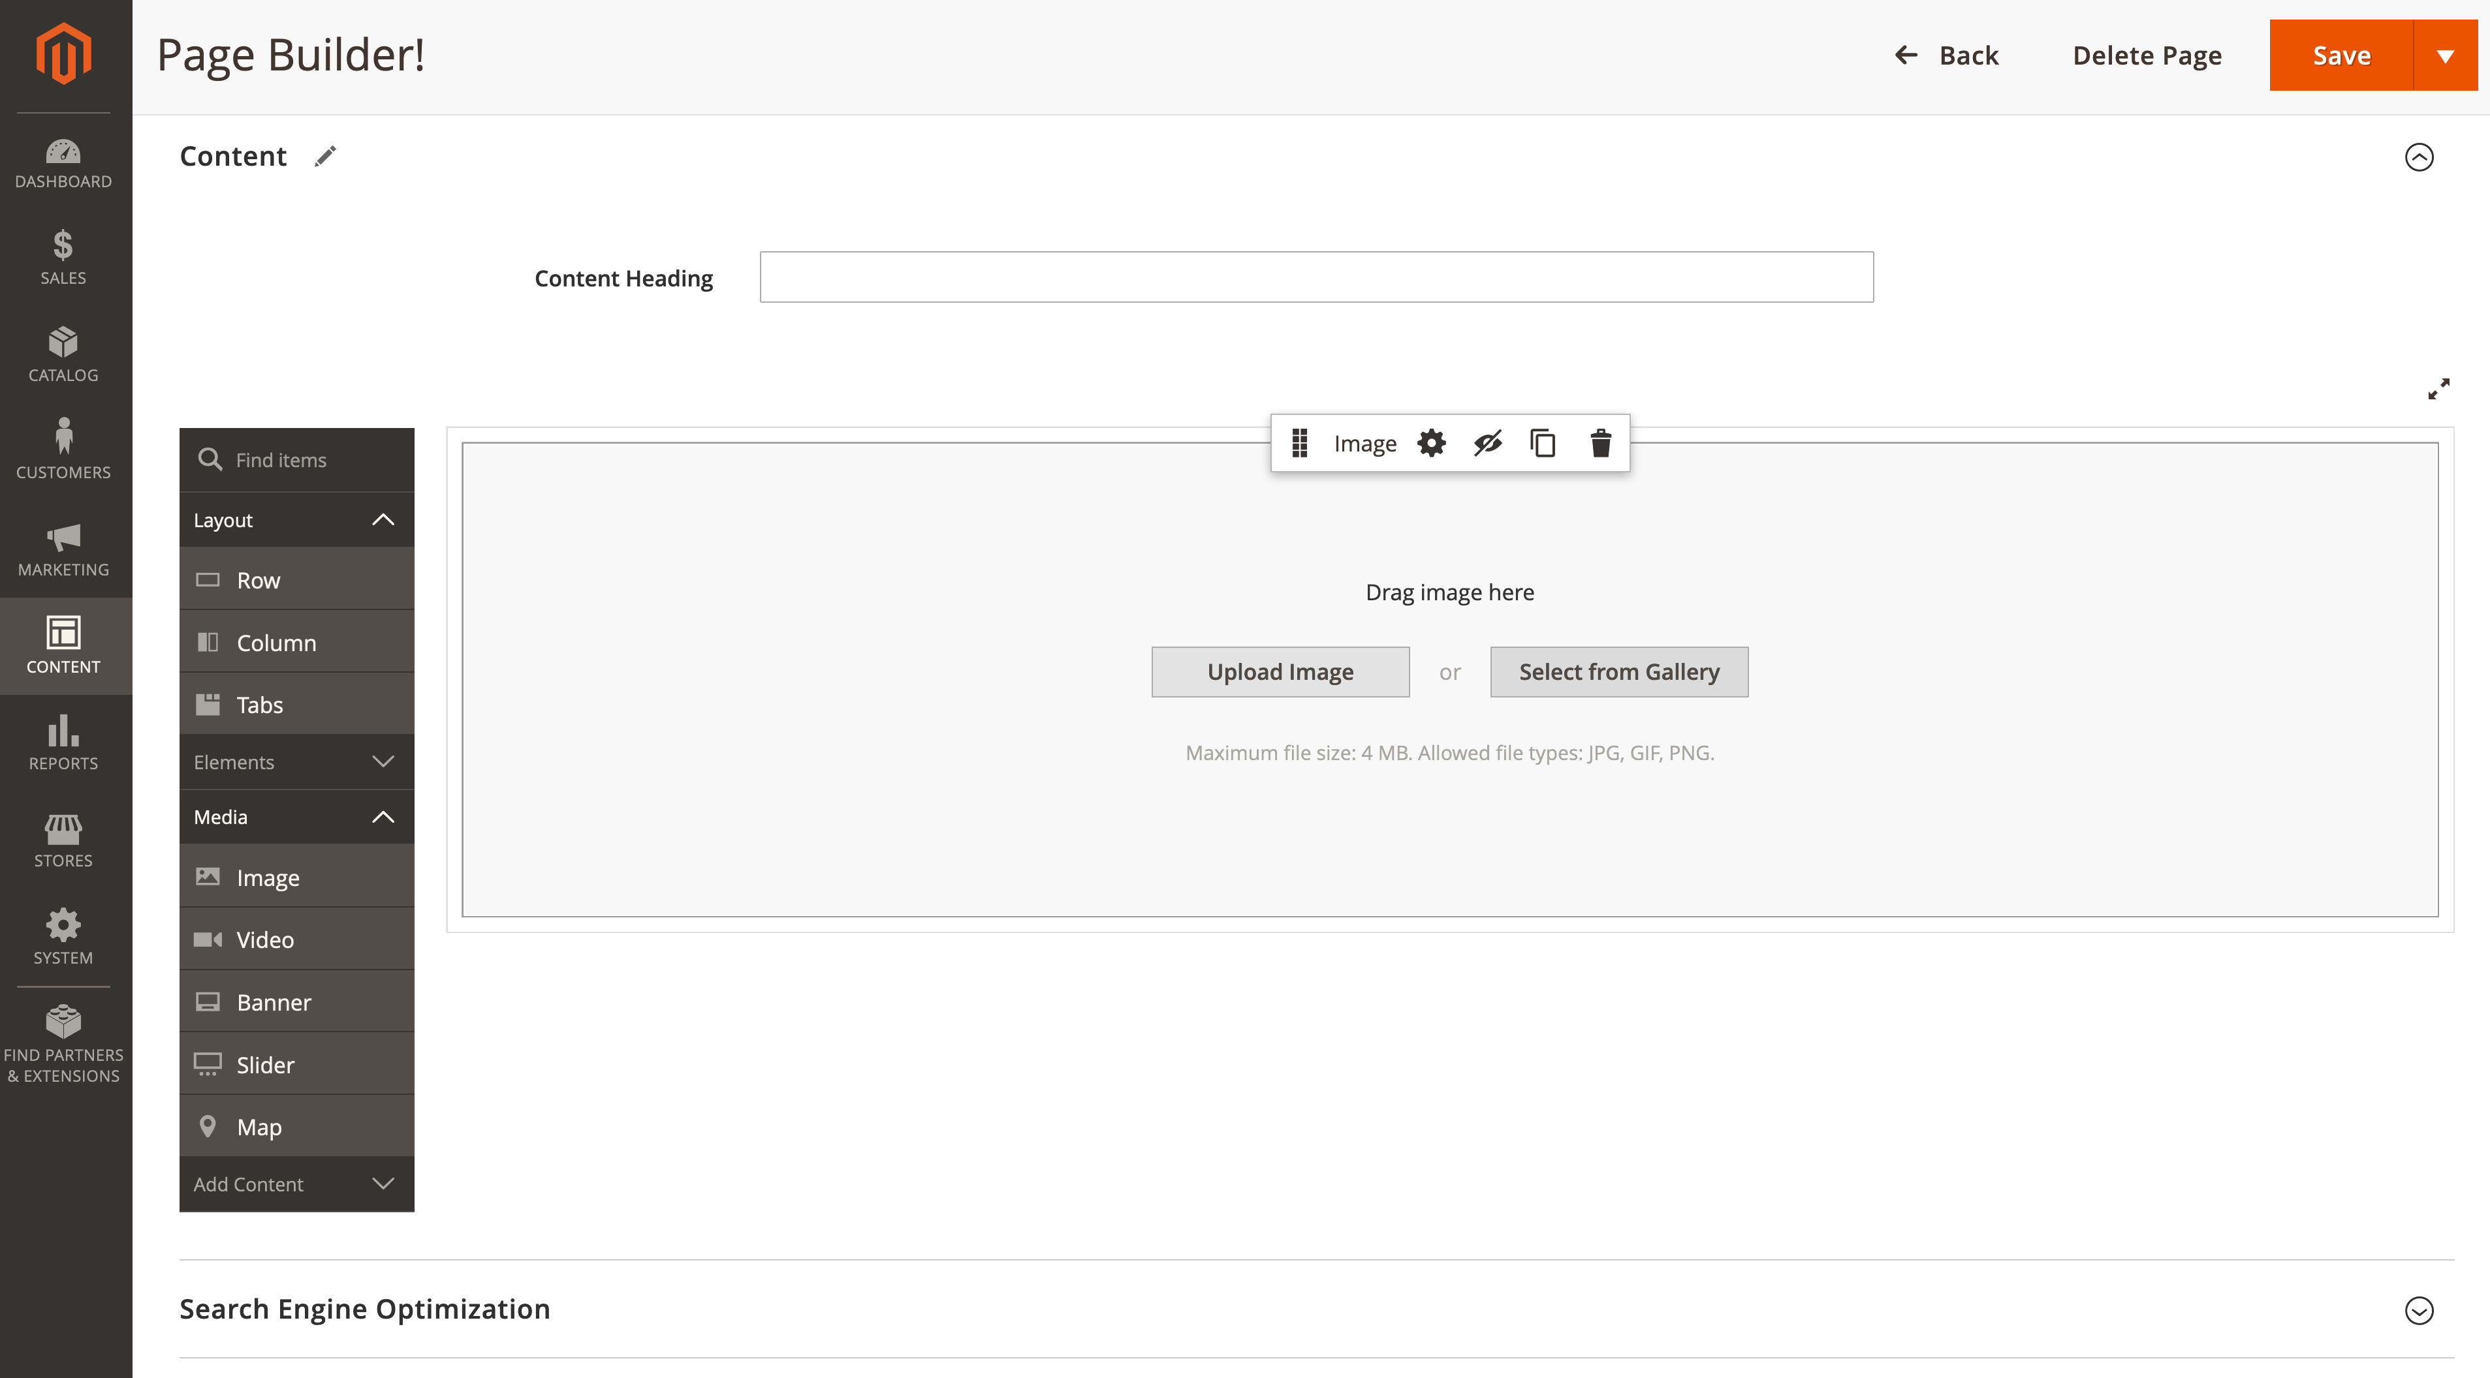Click the pencil edit icon beside Content
This screenshot has width=2490, height=1378.
[x=324, y=157]
